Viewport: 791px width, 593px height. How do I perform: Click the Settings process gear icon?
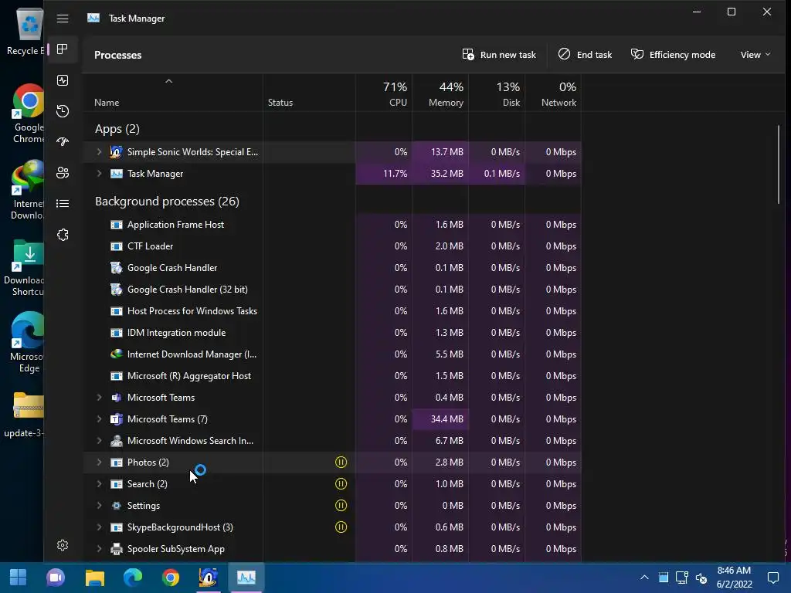tap(117, 505)
